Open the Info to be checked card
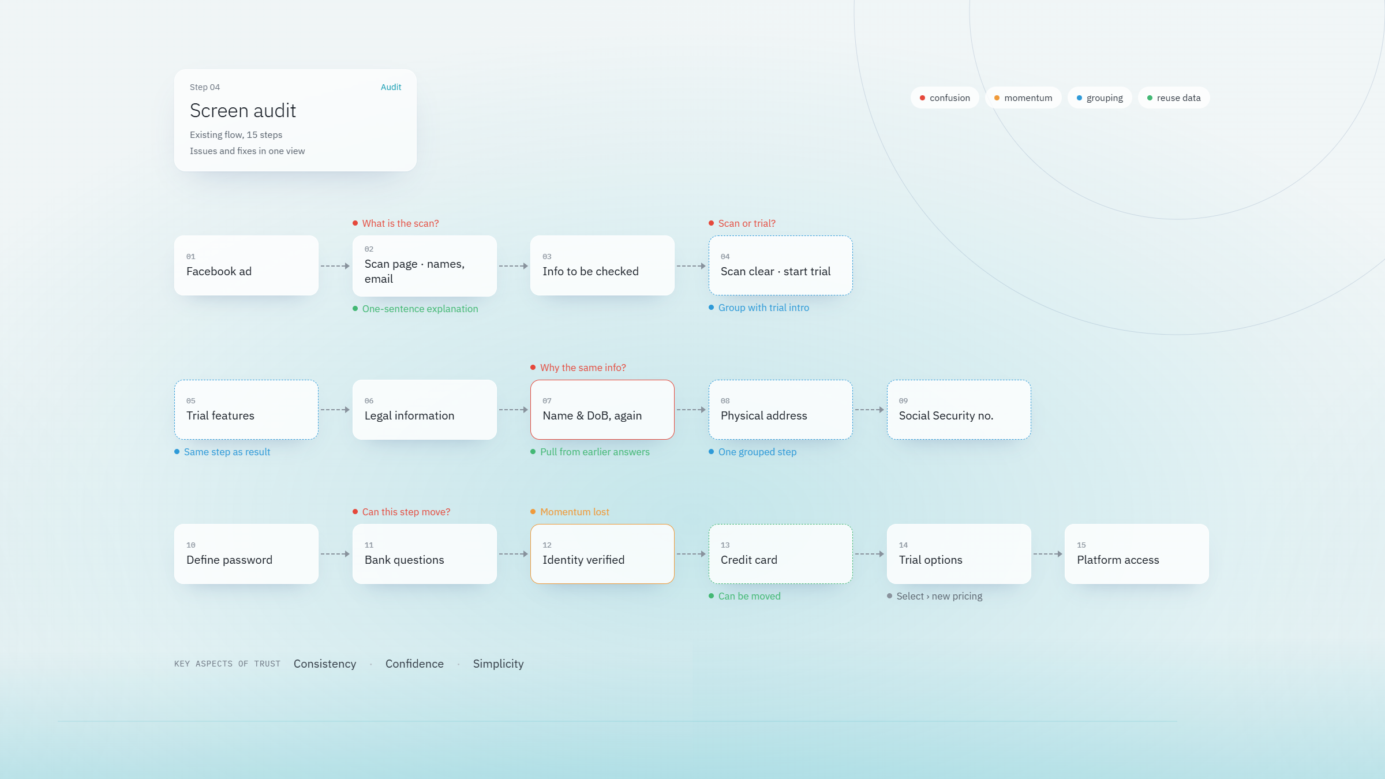Image resolution: width=1385 pixels, height=779 pixels. (602, 265)
